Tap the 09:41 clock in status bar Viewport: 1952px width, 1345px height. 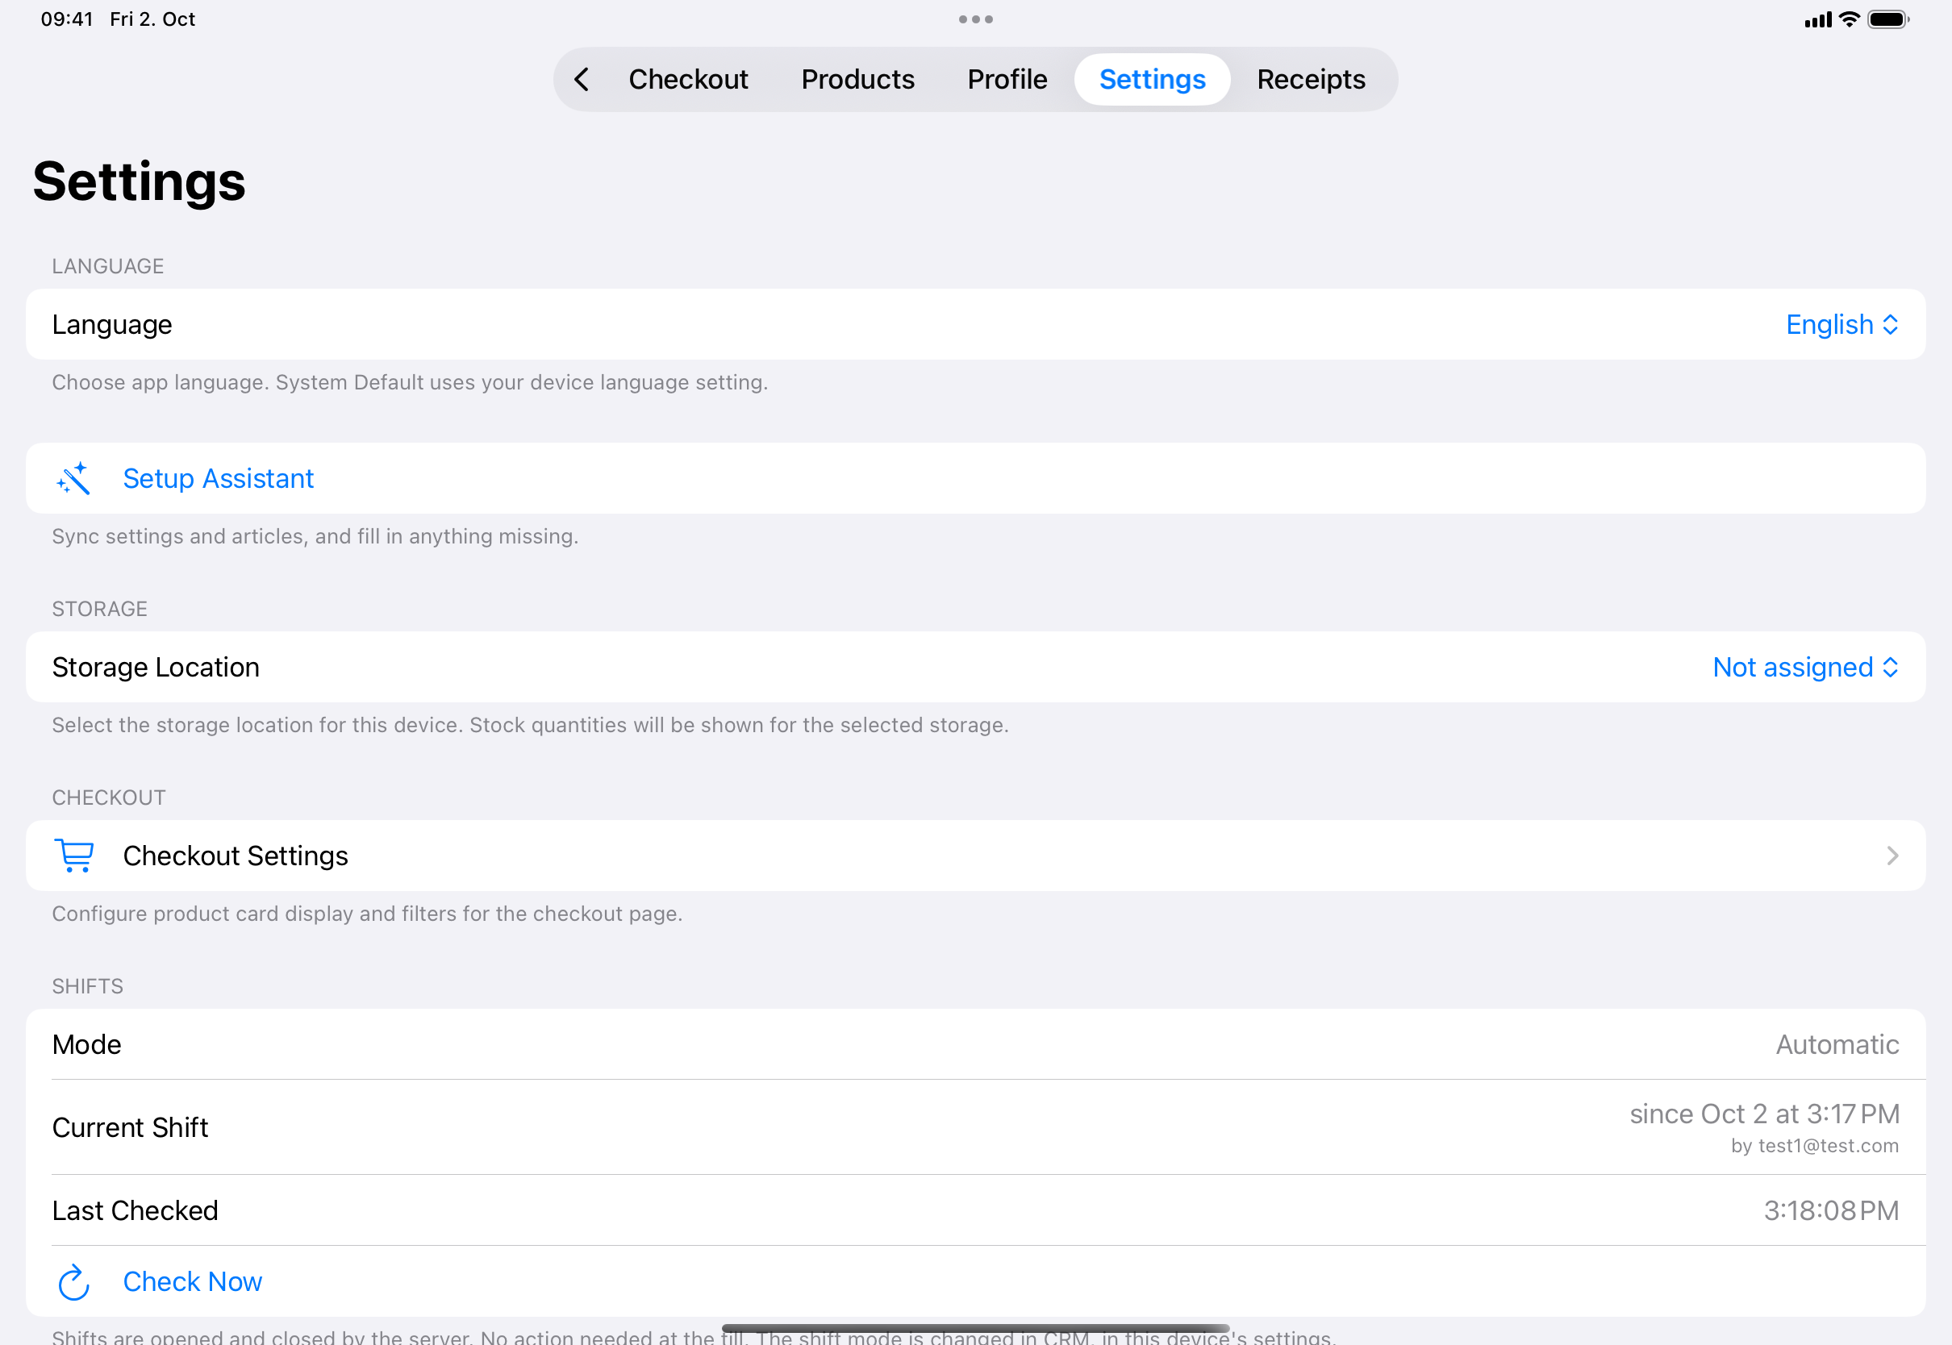[x=67, y=19]
